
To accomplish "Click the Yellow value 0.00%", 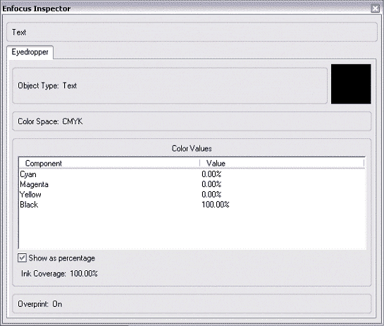I will pos(211,195).
